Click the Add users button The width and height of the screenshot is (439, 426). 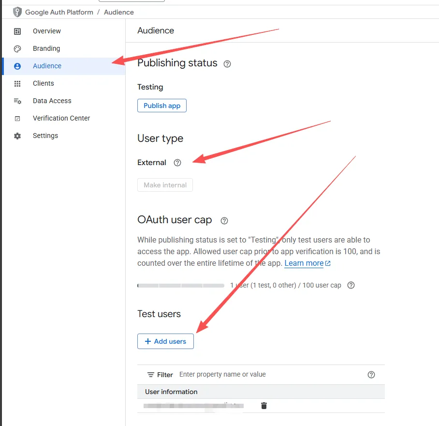(x=165, y=341)
